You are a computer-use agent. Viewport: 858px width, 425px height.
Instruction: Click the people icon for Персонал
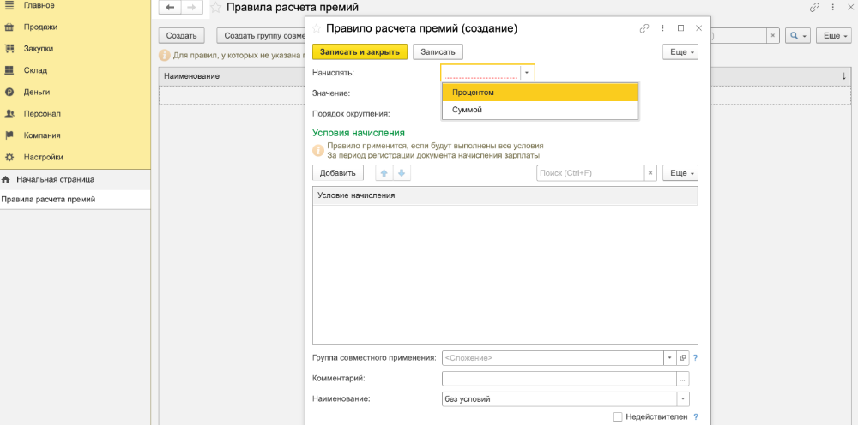pyautogui.click(x=9, y=114)
